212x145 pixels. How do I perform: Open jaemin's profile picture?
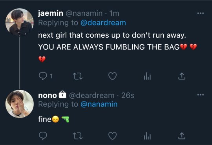point(20,22)
